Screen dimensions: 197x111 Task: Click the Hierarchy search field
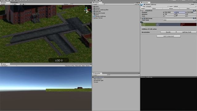123,75
